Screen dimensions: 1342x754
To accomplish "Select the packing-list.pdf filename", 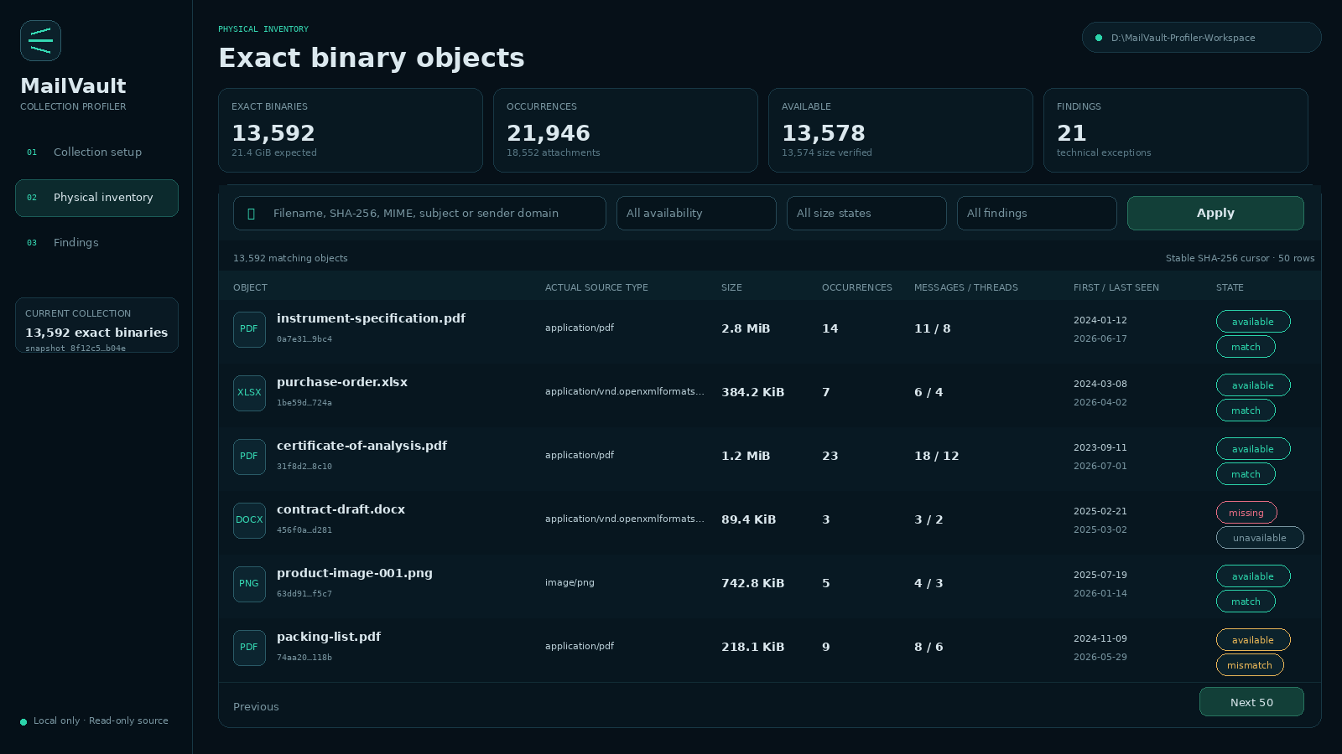I will [x=329, y=637].
